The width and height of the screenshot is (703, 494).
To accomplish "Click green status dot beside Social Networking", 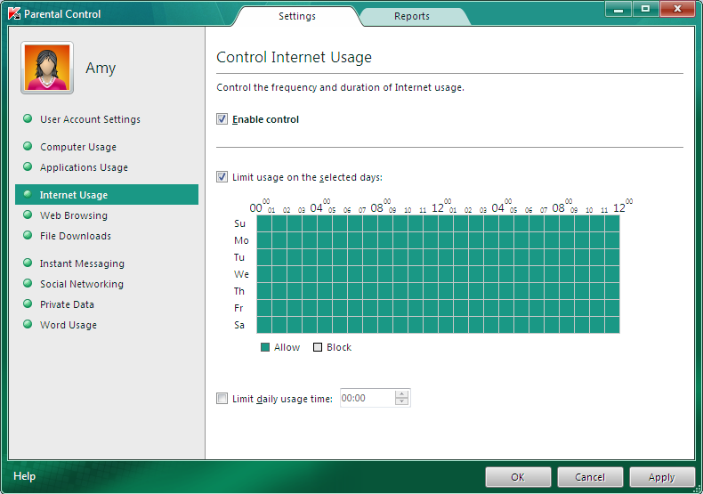I will 28,283.
